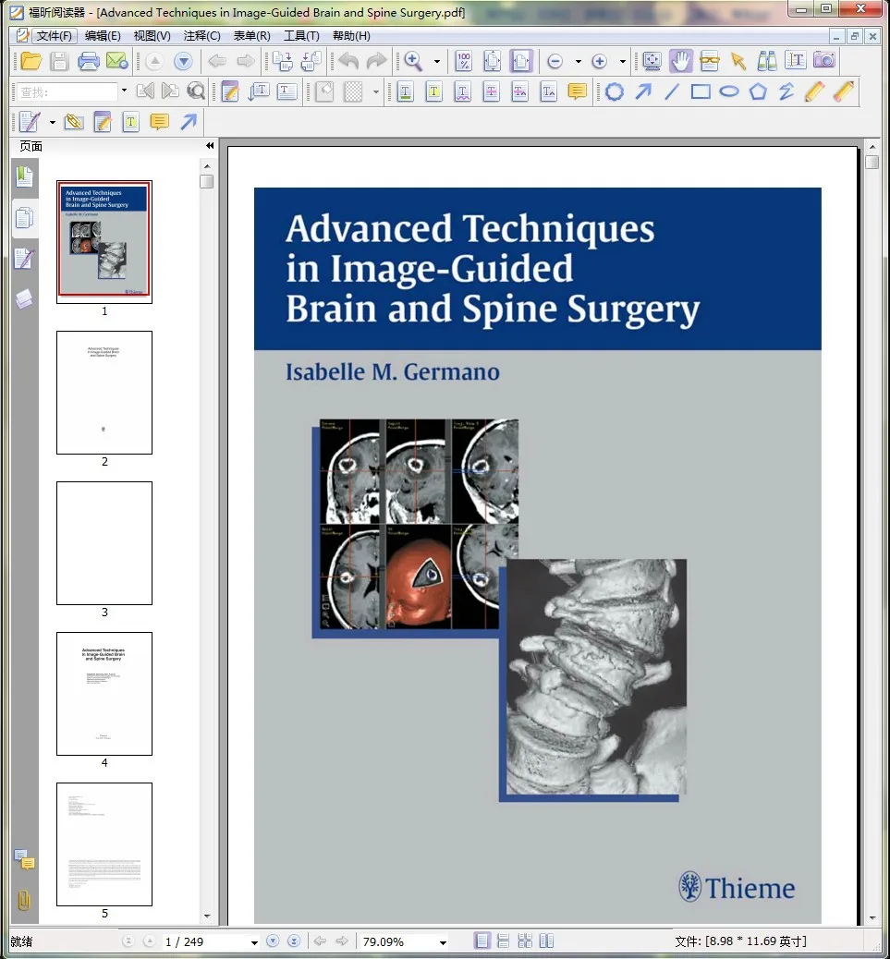The width and height of the screenshot is (890, 959).
Task: Enable continuous page layout in status bar
Action: 504,941
